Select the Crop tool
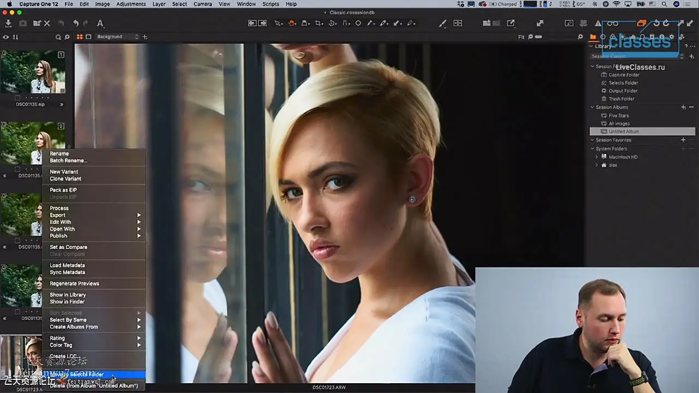The width and height of the screenshot is (699, 393). click(x=318, y=23)
